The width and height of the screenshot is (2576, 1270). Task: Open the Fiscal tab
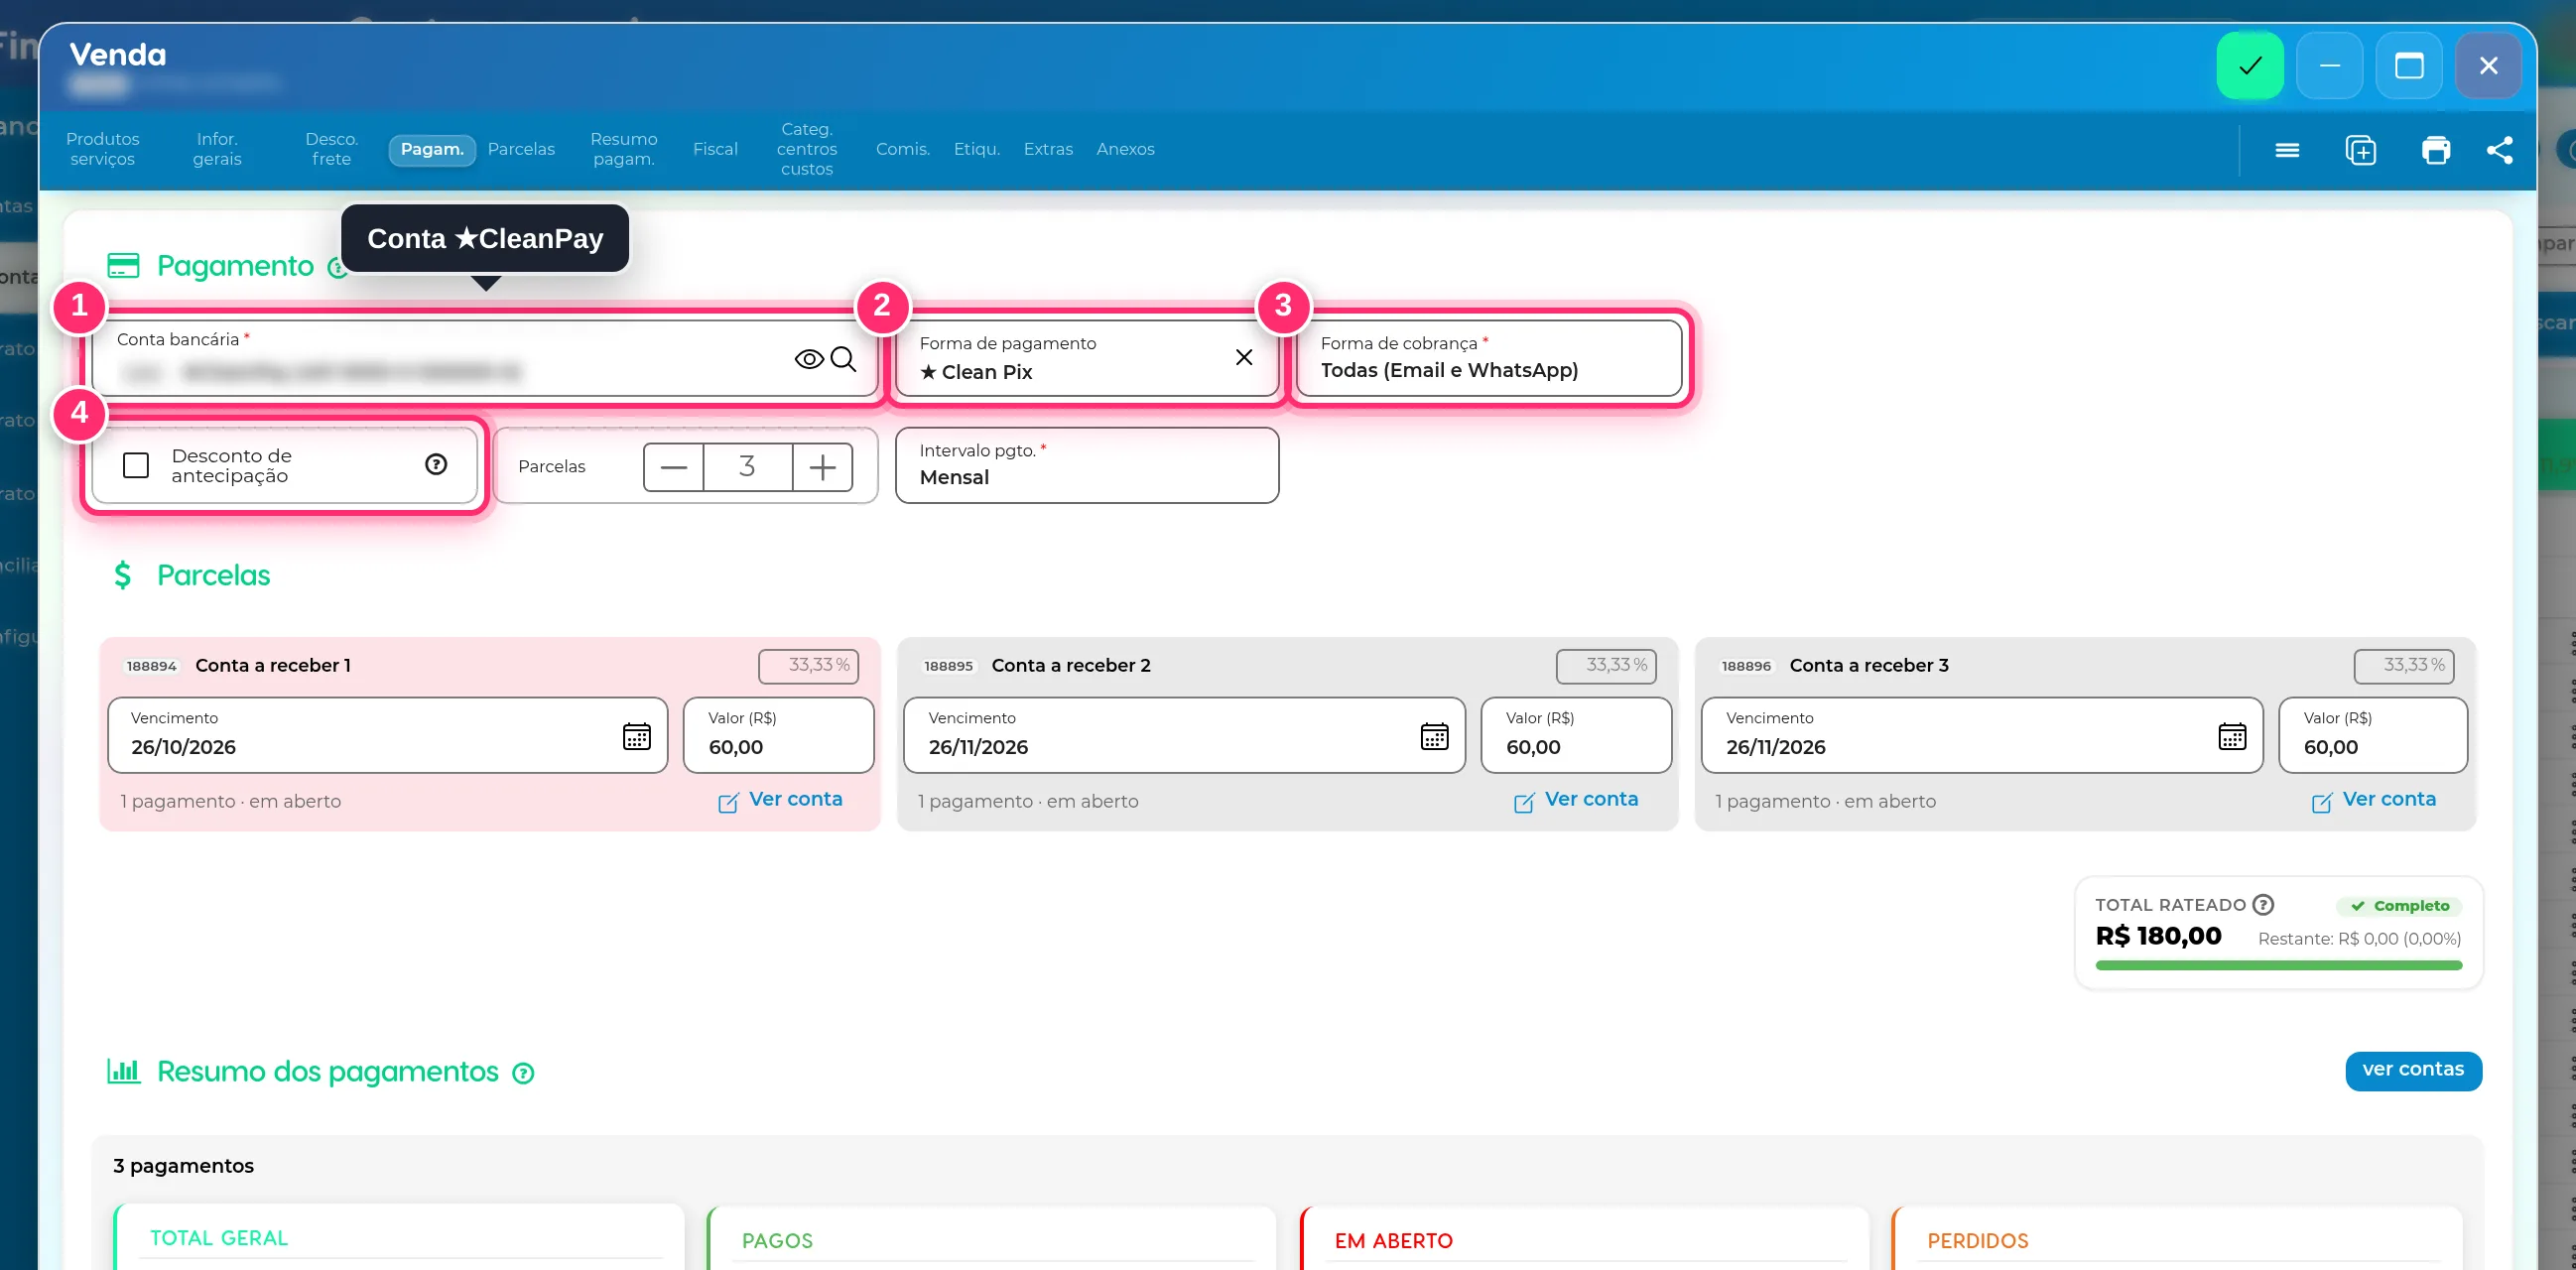(715, 149)
